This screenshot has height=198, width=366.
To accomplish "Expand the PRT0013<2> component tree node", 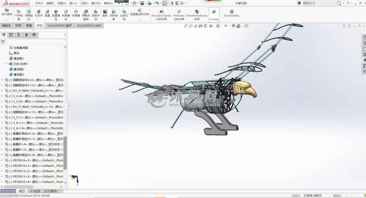I will click(2, 171).
